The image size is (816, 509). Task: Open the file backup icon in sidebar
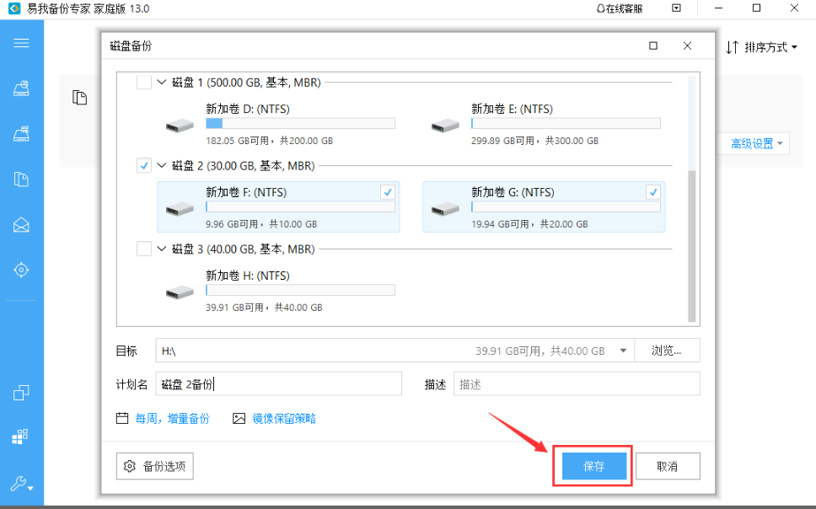coord(21,179)
